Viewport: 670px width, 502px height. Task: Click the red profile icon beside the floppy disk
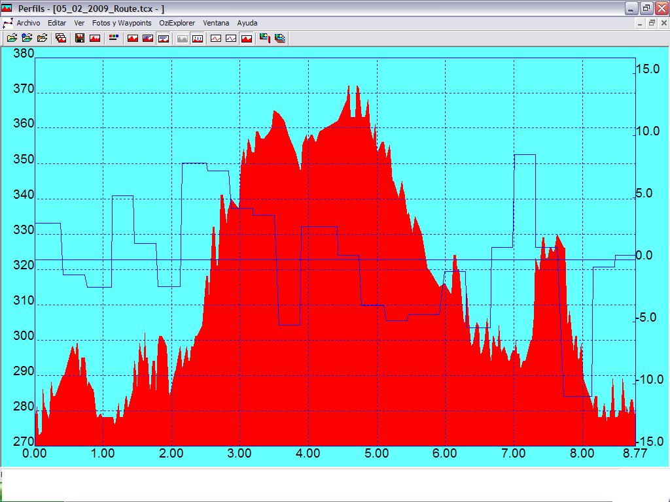coord(95,39)
